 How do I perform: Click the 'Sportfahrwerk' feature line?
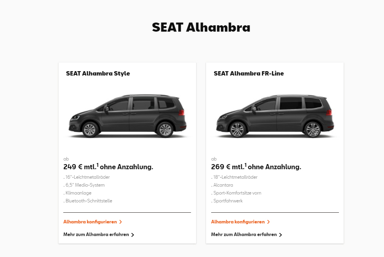[227, 201]
